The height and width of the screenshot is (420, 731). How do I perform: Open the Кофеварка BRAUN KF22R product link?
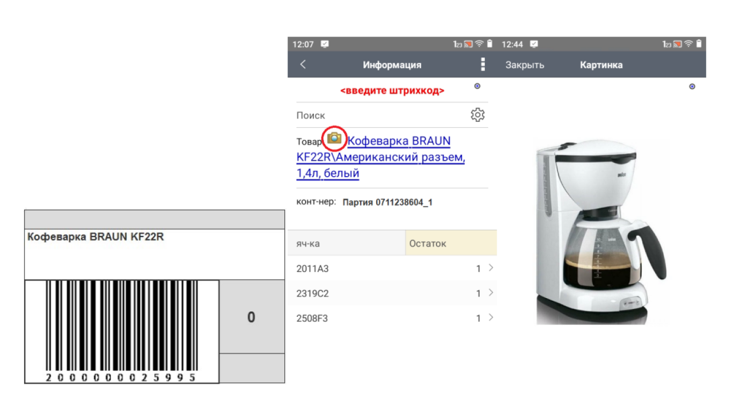pos(381,157)
